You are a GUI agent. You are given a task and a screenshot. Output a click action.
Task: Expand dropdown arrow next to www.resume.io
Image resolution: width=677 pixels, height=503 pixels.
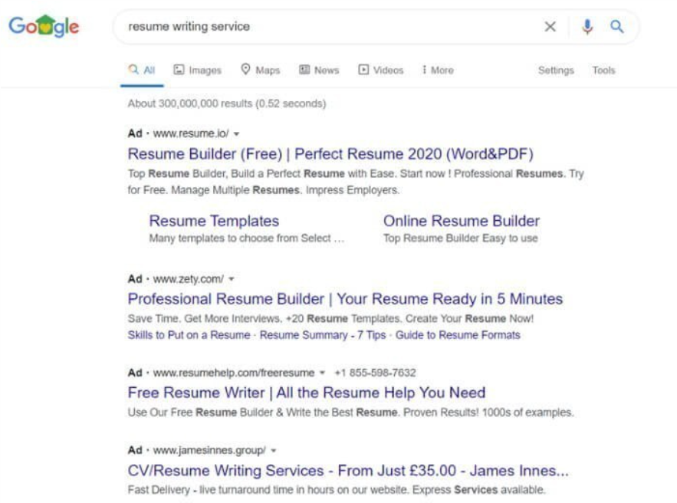(x=237, y=134)
